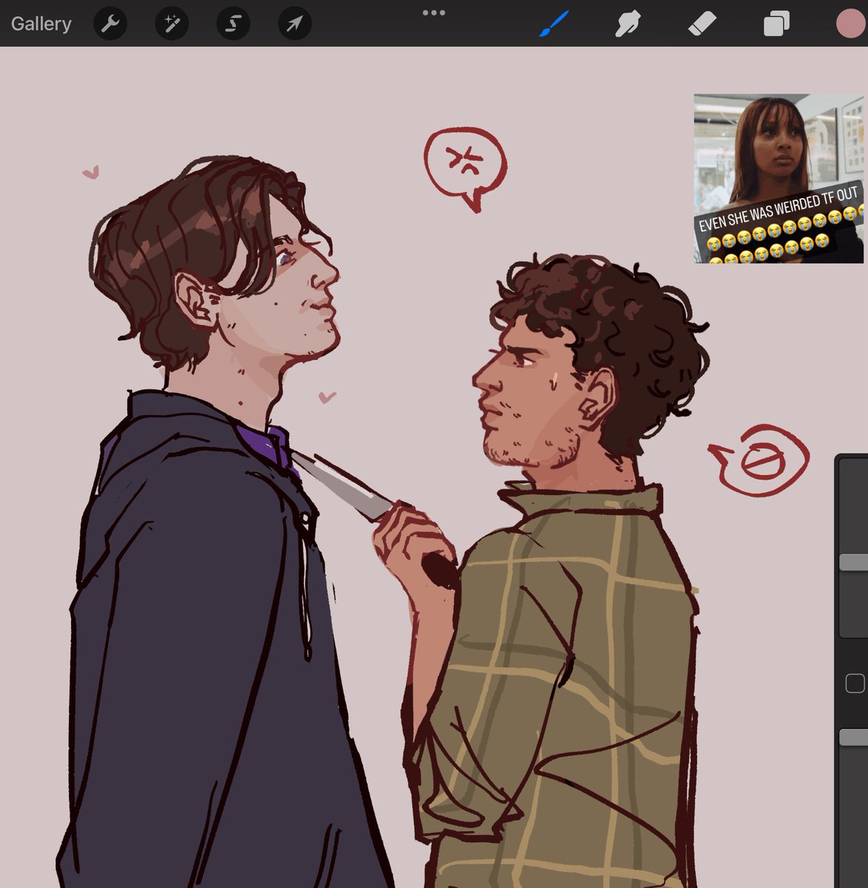
Task: Click the brush opacity slider handle
Action: pyautogui.click(x=853, y=737)
